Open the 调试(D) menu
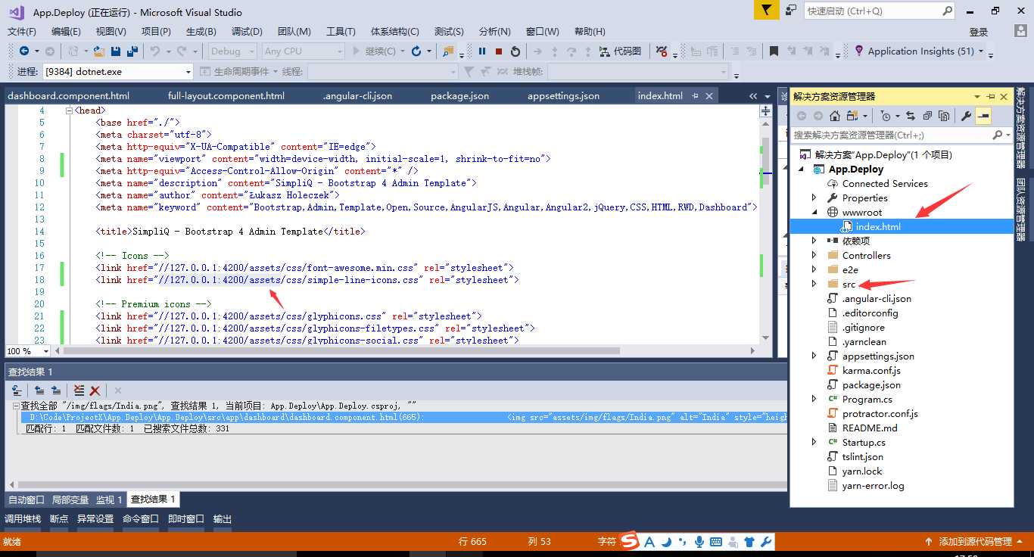 [x=247, y=31]
